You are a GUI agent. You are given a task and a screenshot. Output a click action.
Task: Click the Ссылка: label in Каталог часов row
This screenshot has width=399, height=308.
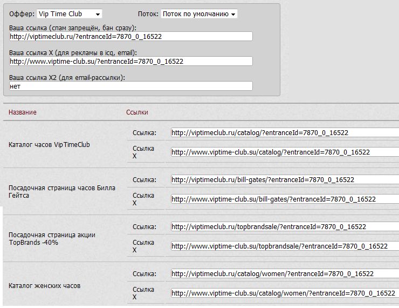[x=145, y=133]
